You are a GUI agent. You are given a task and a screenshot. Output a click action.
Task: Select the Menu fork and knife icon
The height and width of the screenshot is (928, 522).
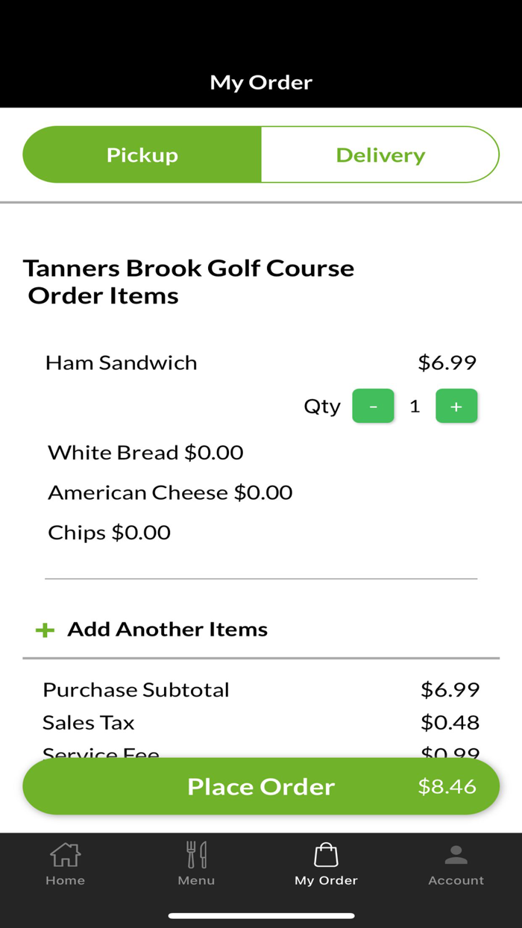point(196,853)
